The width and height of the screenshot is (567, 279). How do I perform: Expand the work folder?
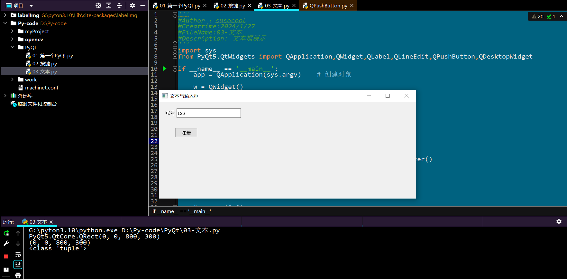click(12, 79)
